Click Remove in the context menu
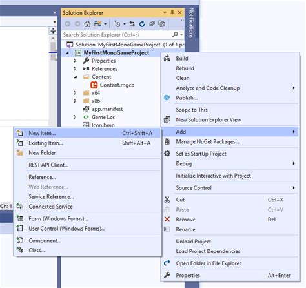Viewport: 306px width, 288px height. [230, 220]
